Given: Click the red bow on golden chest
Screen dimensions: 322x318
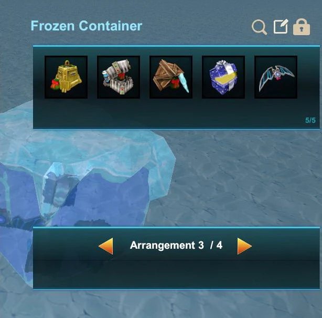Looking at the screenshot, I should point(55,84).
